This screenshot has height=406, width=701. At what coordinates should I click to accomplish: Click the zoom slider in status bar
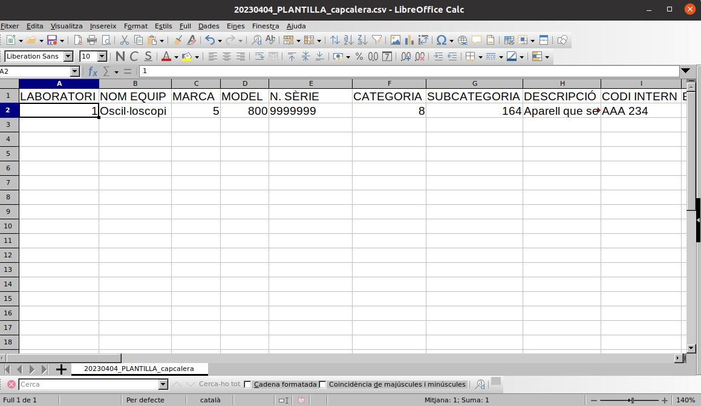coord(631,400)
